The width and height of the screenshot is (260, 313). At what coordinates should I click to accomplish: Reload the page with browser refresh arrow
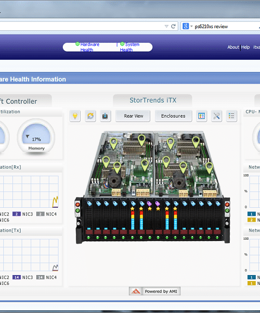point(173,26)
